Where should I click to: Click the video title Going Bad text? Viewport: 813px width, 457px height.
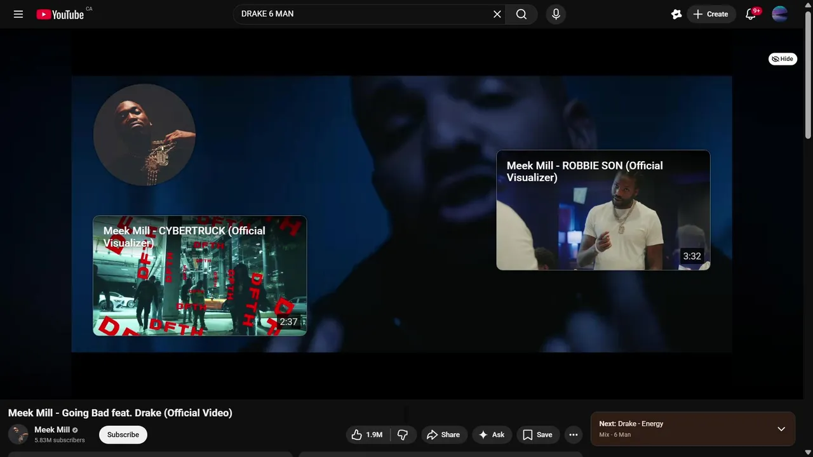[120, 413]
